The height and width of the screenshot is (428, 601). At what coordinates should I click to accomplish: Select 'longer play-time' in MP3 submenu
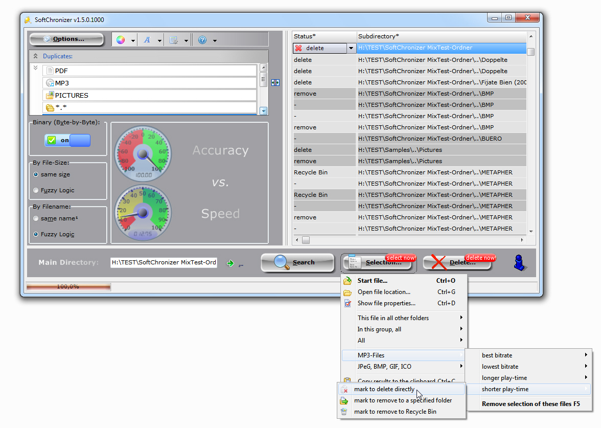[x=529, y=378]
